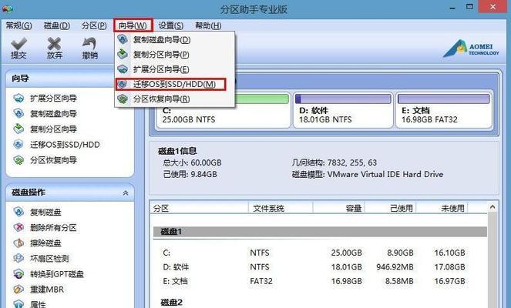This screenshot has width=511, height=308.
Task: Click the 复制分区向导 icon in sidebar
Action: [18, 129]
